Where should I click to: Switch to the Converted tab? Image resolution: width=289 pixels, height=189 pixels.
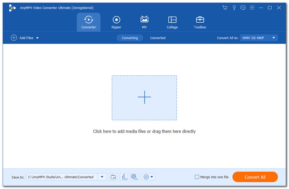pos(158,38)
